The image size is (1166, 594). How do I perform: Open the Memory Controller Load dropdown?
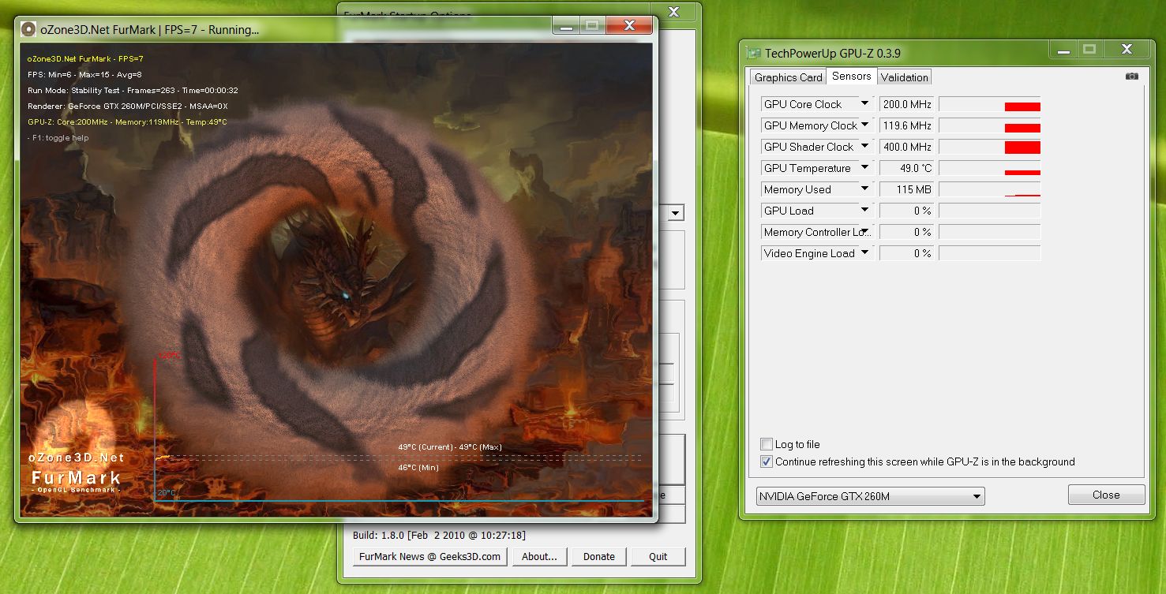[x=864, y=232]
